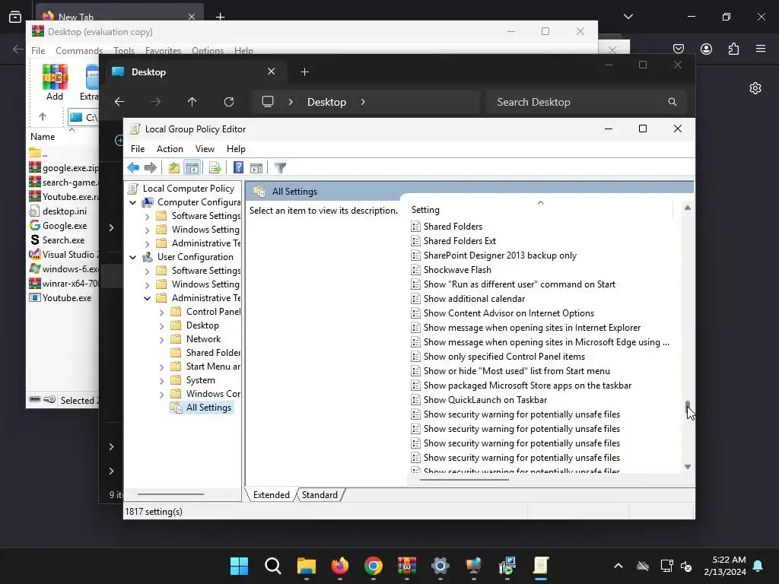Screen dimensions: 779x584
Task: Open View menu in Local Group Policy Editor
Action: tap(205, 149)
